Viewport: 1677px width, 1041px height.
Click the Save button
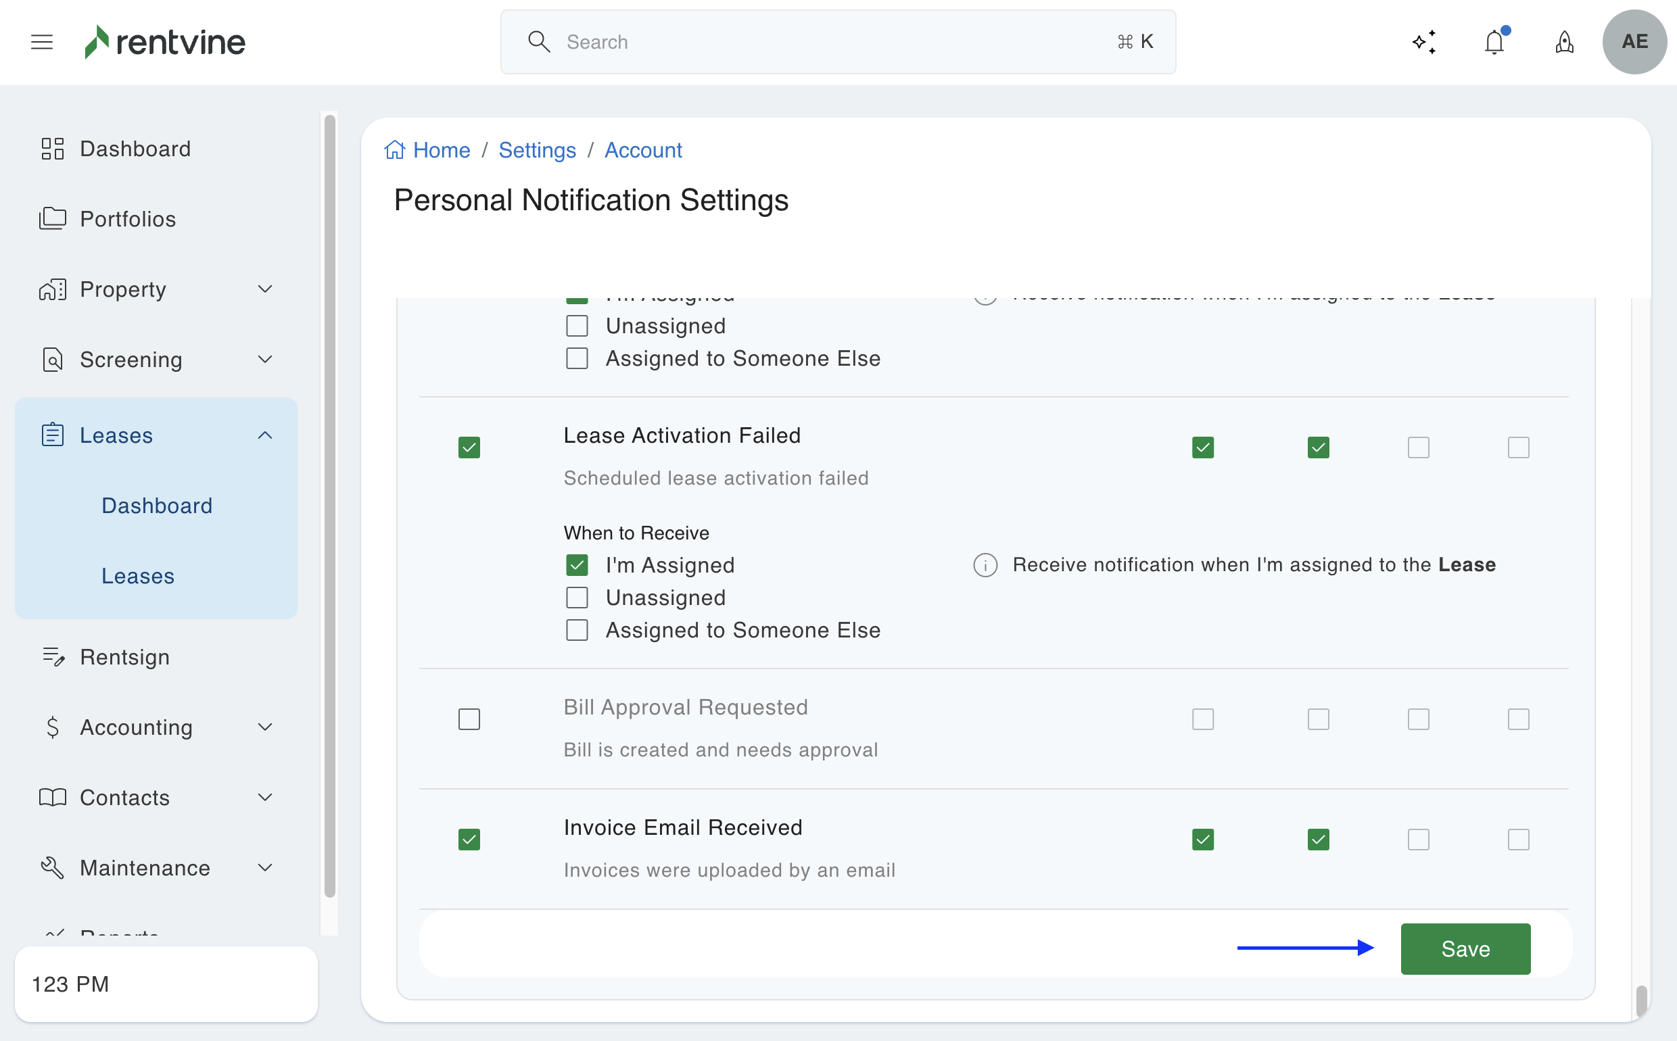[x=1465, y=949]
